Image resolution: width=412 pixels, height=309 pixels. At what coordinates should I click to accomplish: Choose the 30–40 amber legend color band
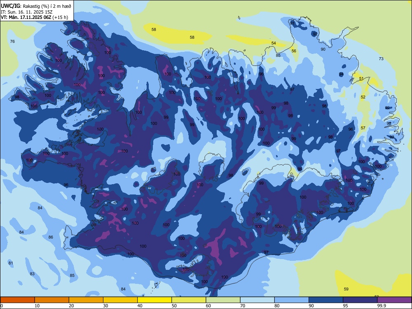click(120, 300)
